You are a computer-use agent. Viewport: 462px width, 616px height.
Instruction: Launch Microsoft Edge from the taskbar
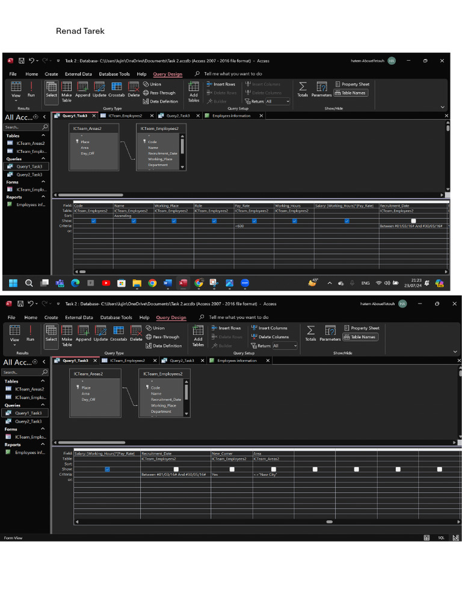[75, 283]
